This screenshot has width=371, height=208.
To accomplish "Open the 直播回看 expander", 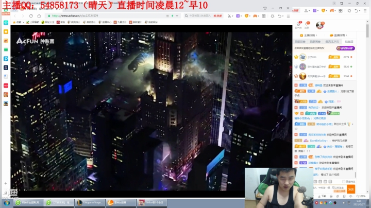I will point(339,35).
